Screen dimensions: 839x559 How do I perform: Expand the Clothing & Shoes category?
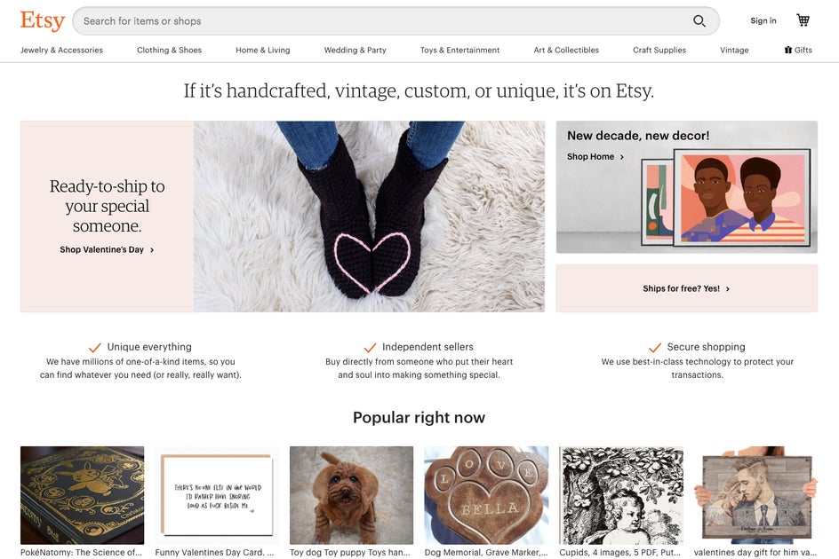(x=169, y=51)
